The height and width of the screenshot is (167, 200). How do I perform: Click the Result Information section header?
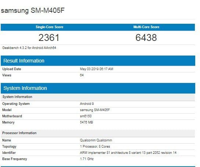coord(98,61)
